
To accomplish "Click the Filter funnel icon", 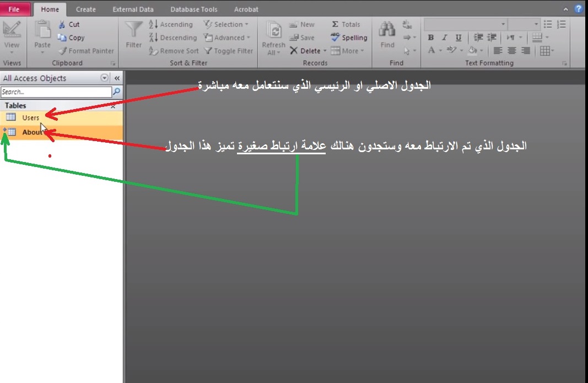I will [133, 30].
